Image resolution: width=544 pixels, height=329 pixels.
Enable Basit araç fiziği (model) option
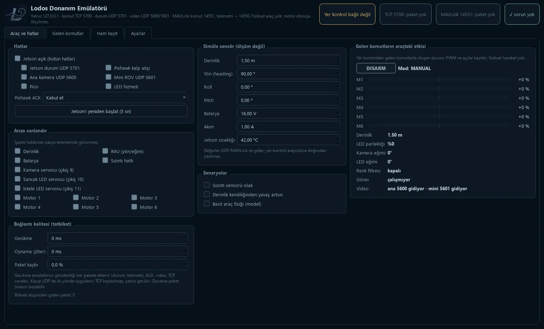click(207, 203)
